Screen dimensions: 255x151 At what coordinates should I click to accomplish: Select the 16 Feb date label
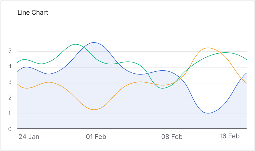click(x=229, y=136)
